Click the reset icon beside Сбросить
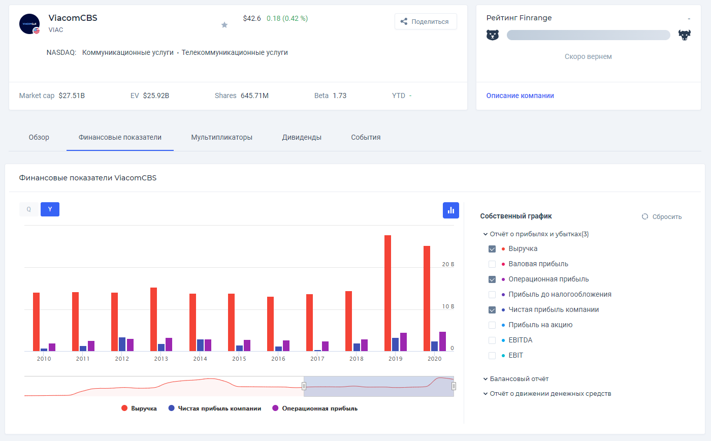Viewport: 711px width, 441px height. click(x=645, y=216)
